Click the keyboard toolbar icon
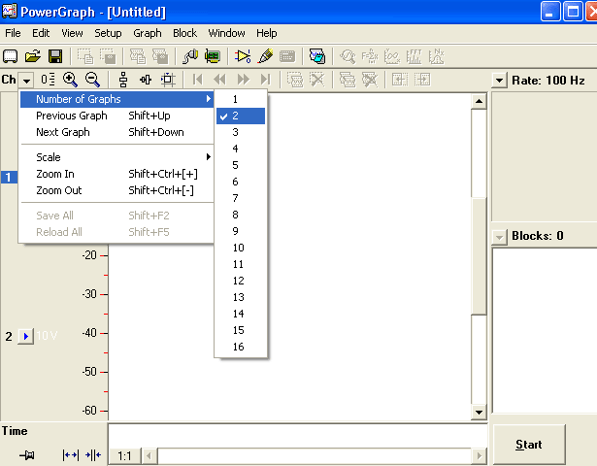597x466 pixels. [x=287, y=56]
